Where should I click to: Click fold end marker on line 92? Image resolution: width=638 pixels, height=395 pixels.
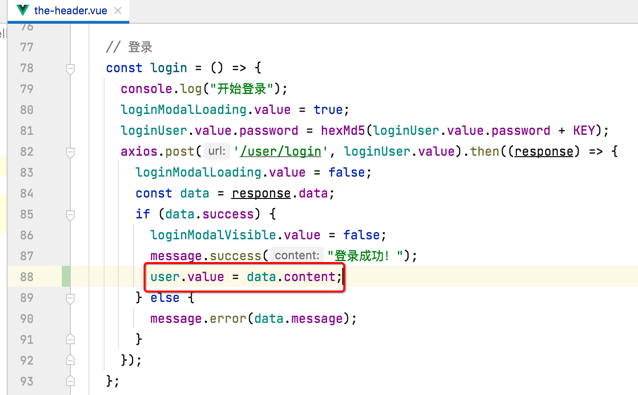click(x=70, y=360)
